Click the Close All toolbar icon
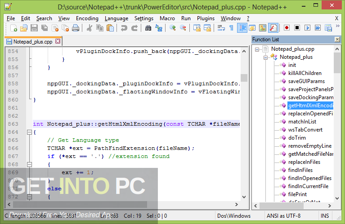The image size is (345, 224). 65,28
